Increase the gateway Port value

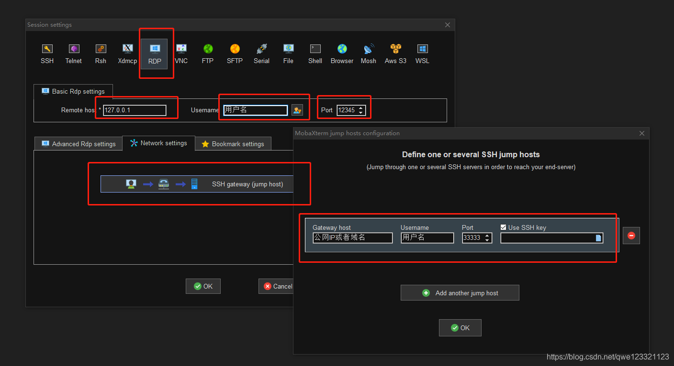pyautogui.click(x=488, y=235)
